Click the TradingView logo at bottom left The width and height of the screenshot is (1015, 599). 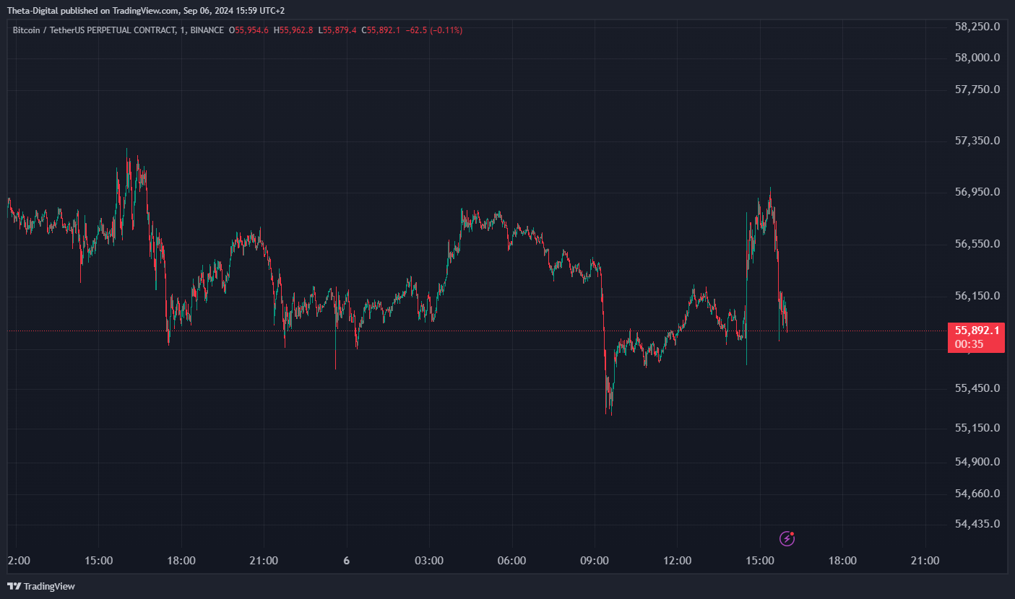41,586
